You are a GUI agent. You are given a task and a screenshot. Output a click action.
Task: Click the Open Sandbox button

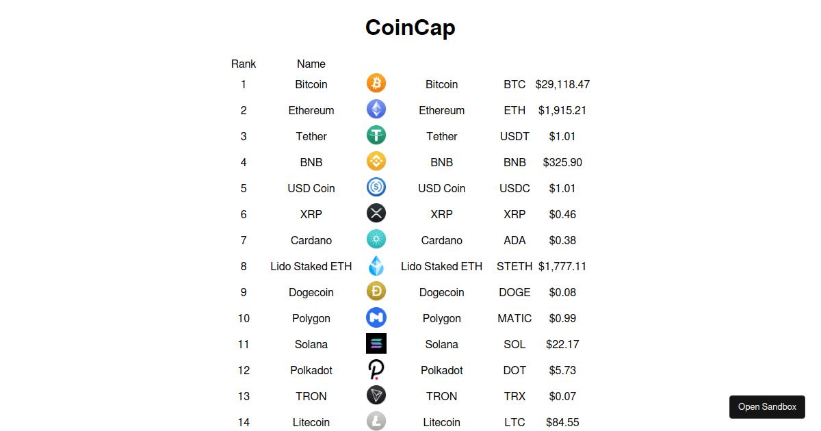click(x=766, y=406)
